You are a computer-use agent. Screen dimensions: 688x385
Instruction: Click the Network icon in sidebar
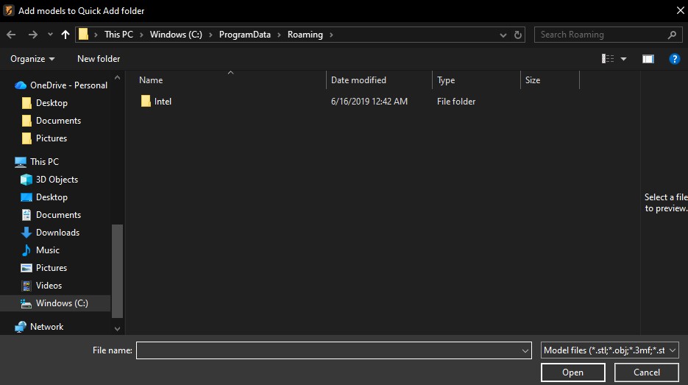click(20, 327)
